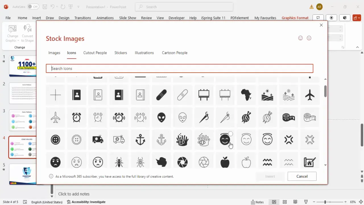Toggle AutoSave switch

(33, 7)
